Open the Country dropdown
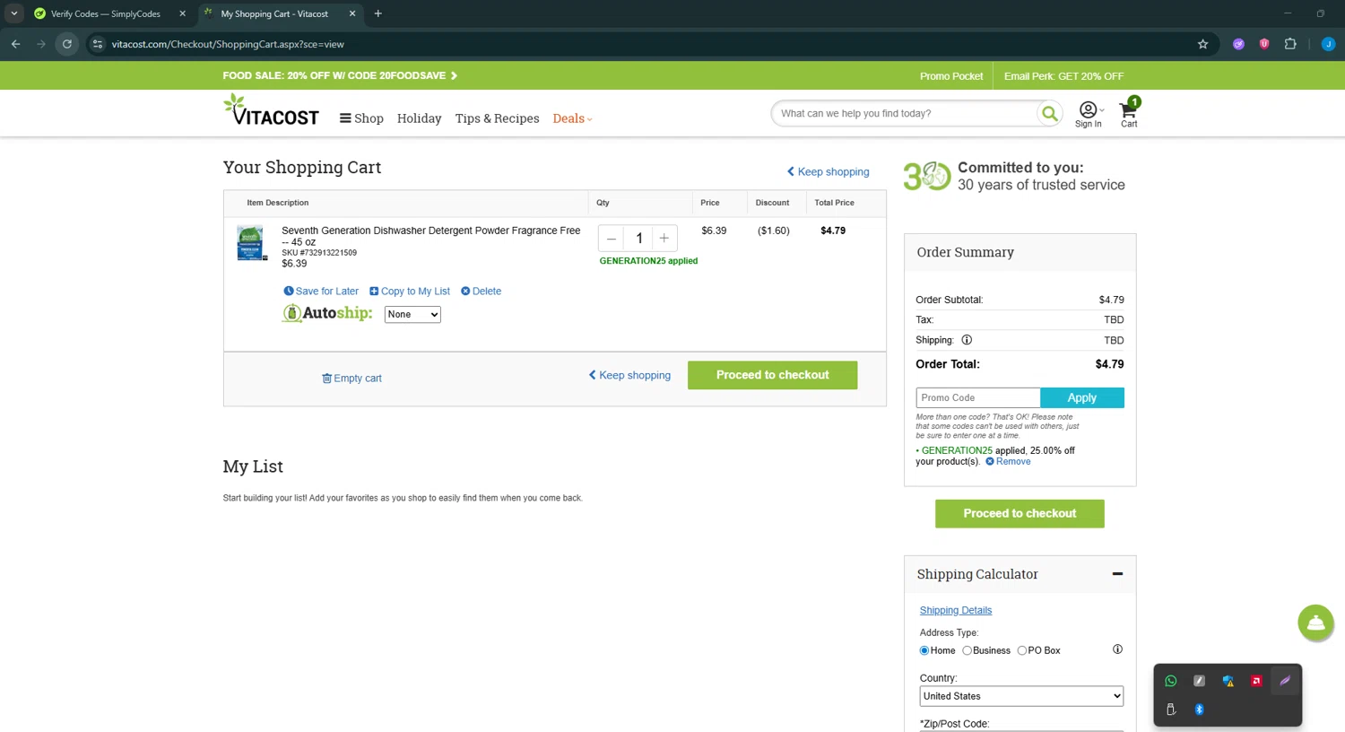 point(1020,696)
